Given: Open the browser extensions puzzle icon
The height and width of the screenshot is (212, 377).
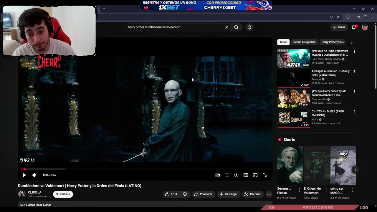Looking at the screenshot, I should pyautogui.click(x=348, y=17).
